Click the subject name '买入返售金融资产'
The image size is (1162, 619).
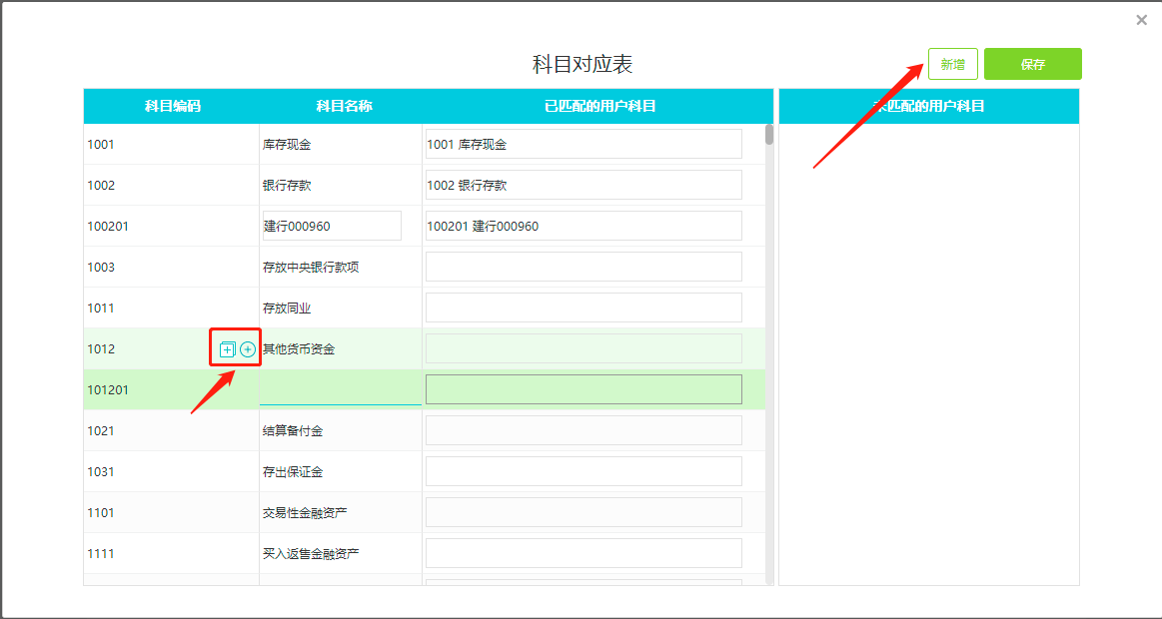pyautogui.click(x=311, y=553)
